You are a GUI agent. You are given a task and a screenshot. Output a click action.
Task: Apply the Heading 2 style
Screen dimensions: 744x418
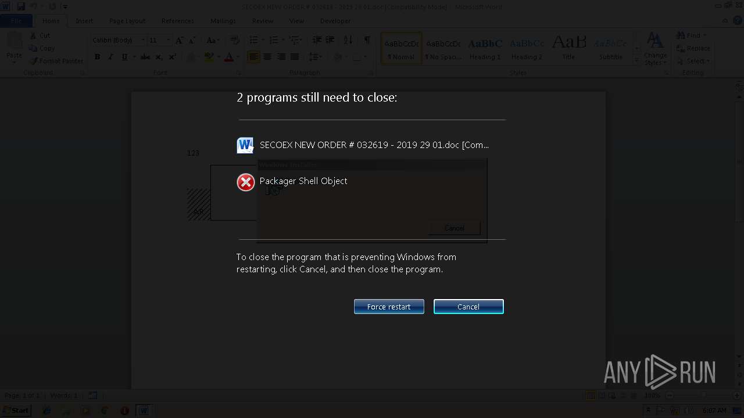(x=527, y=48)
